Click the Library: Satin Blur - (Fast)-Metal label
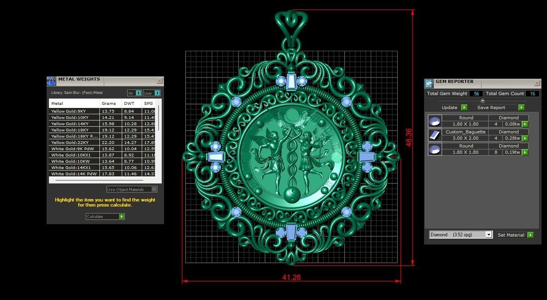This screenshot has height=300, width=547. (x=77, y=93)
